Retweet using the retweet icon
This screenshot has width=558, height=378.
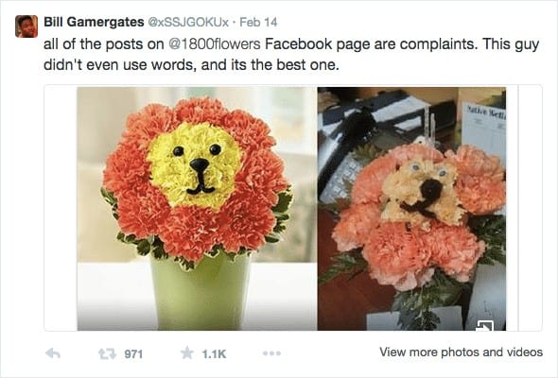[x=107, y=353]
